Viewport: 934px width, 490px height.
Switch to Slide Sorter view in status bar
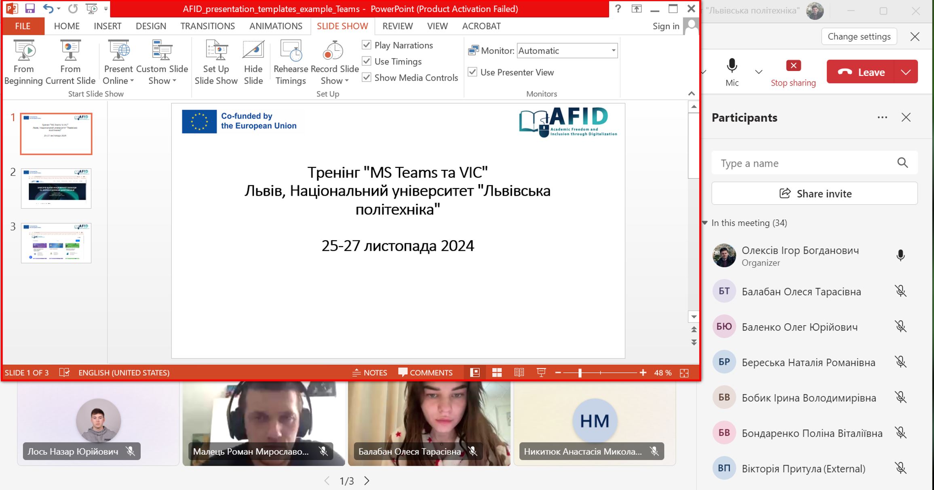[x=497, y=373]
